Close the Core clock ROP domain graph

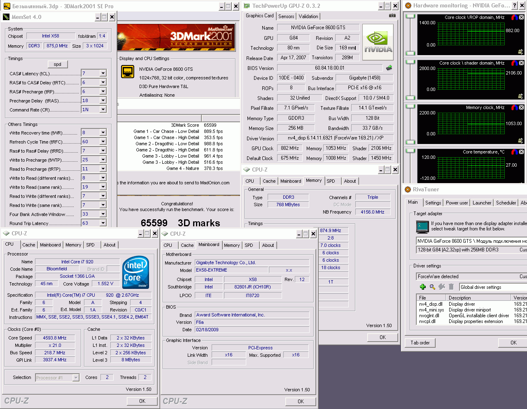pyautogui.click(x=521, y=17)
